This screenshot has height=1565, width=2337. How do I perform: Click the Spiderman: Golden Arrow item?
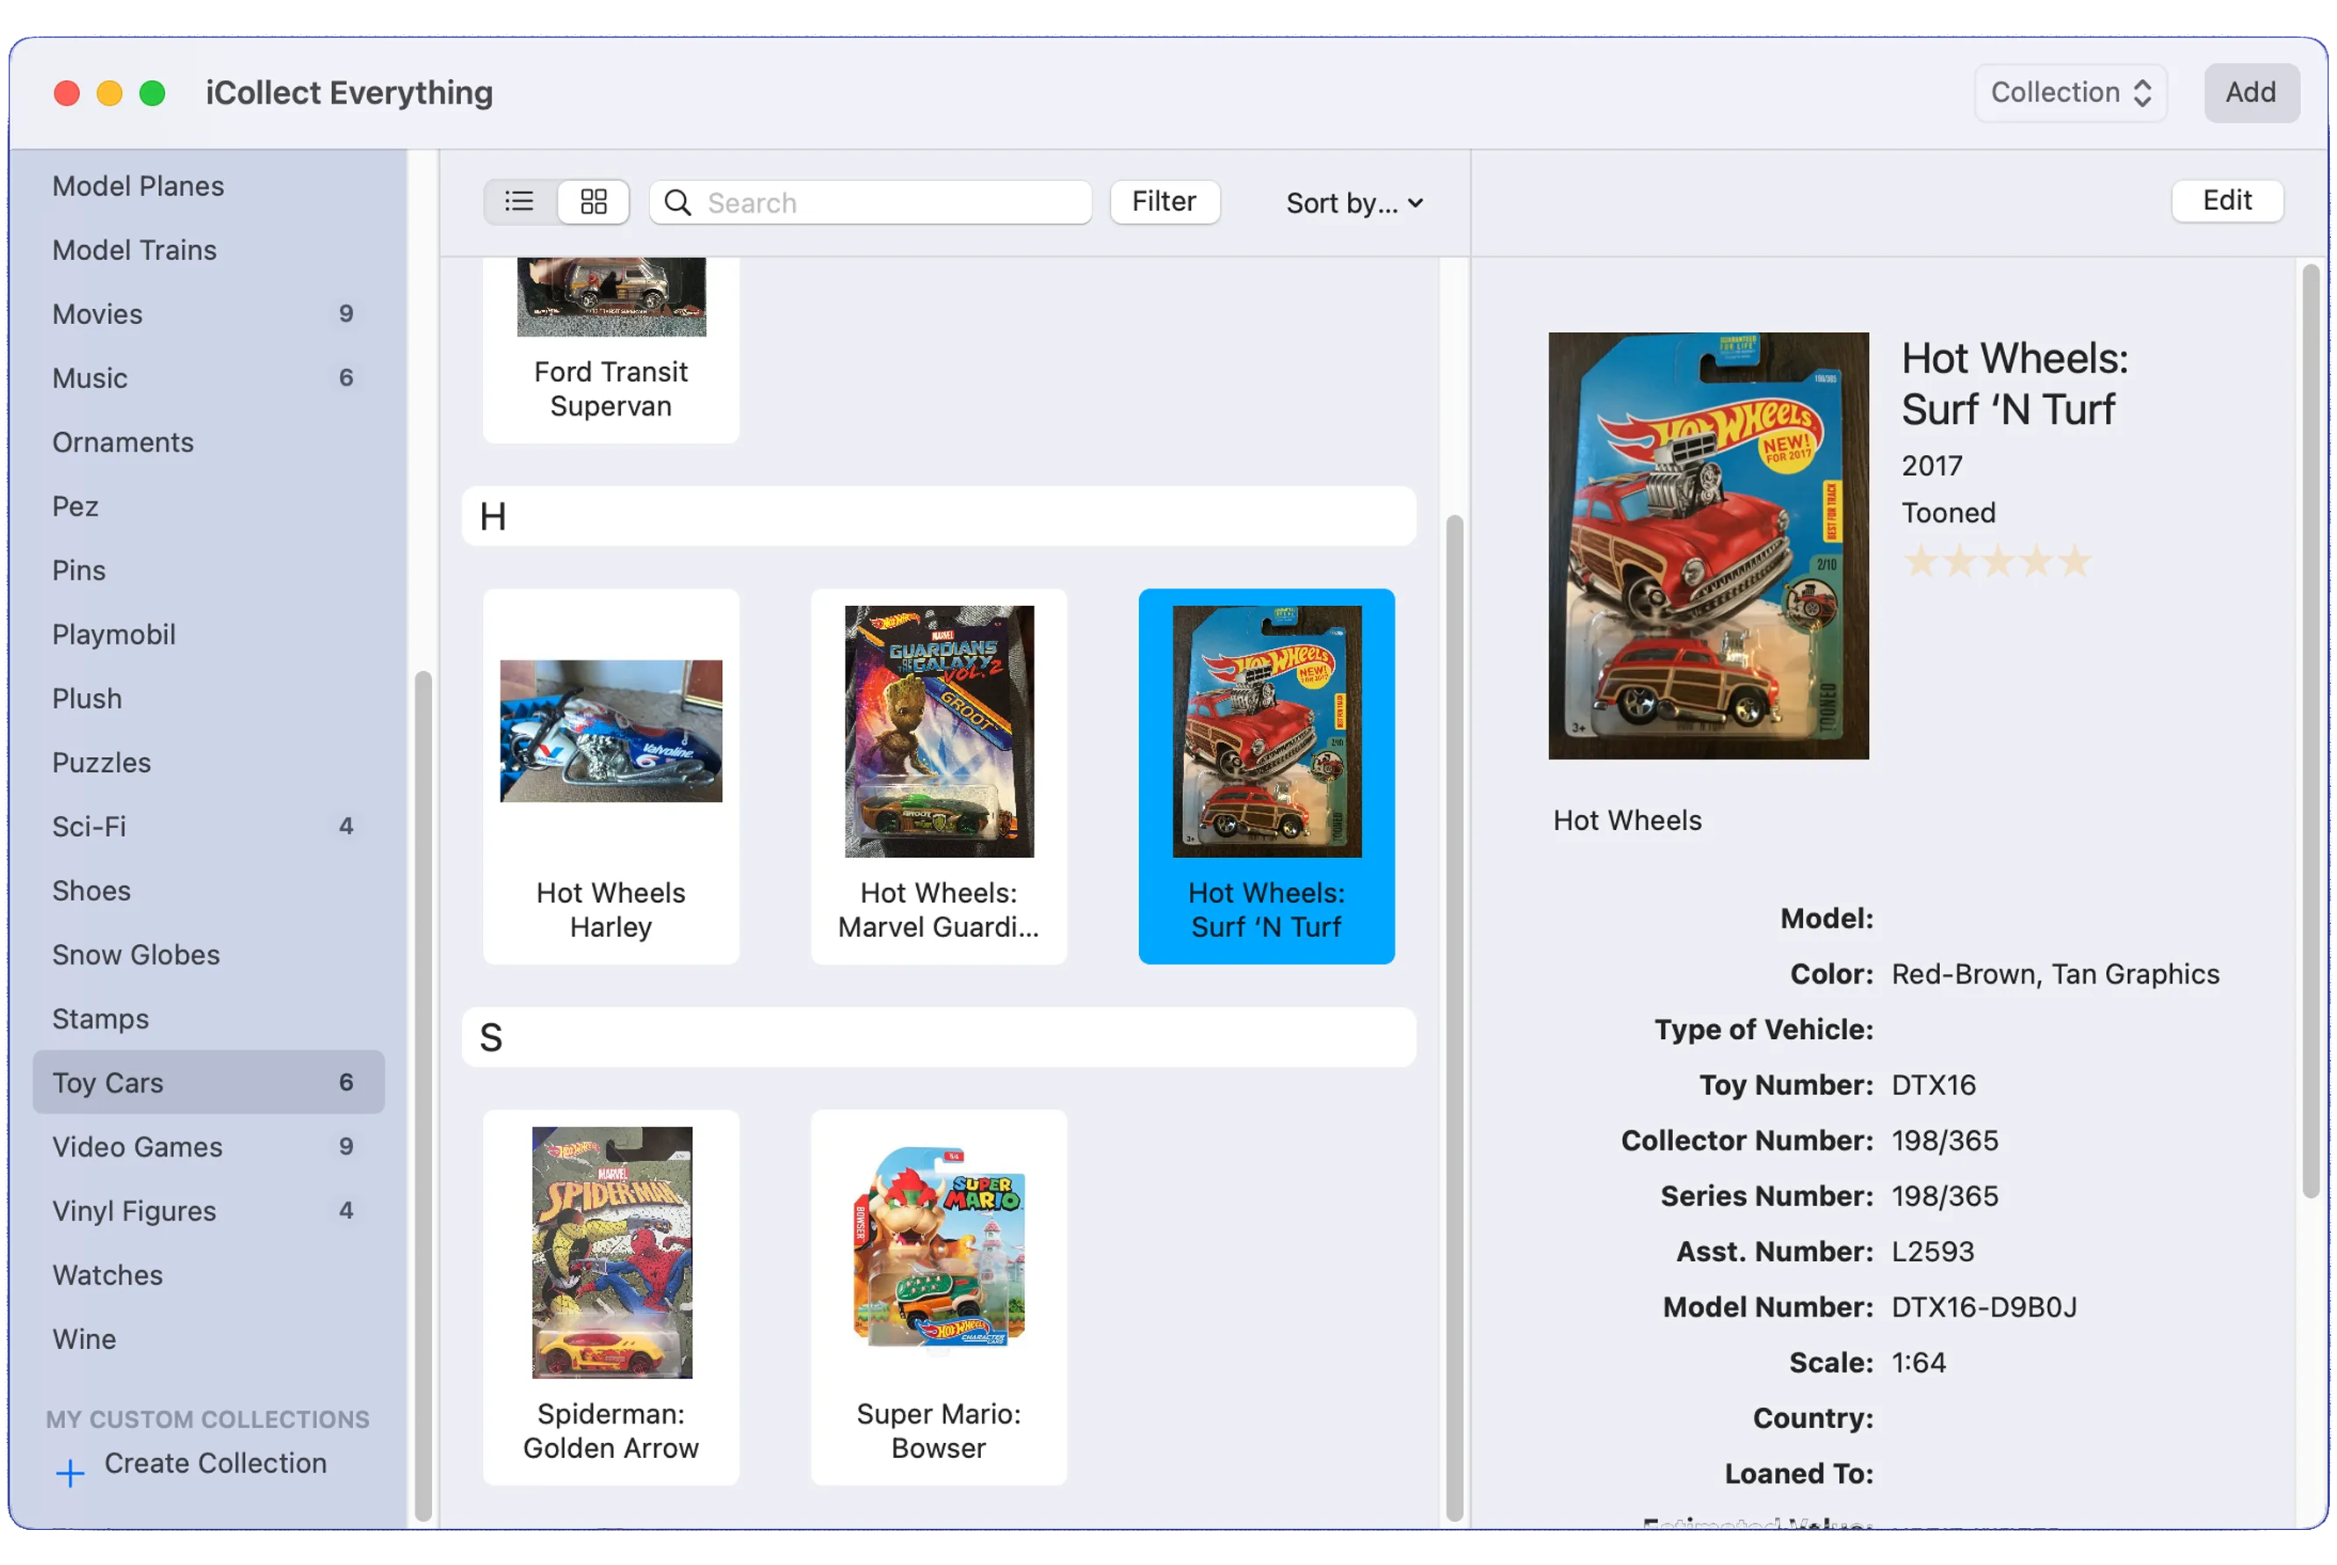pos(610,1297)
